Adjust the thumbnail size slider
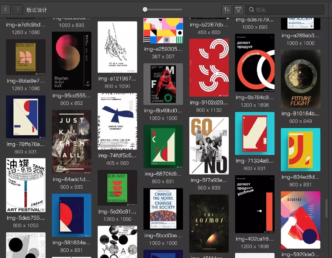 [x=145, y=10]
